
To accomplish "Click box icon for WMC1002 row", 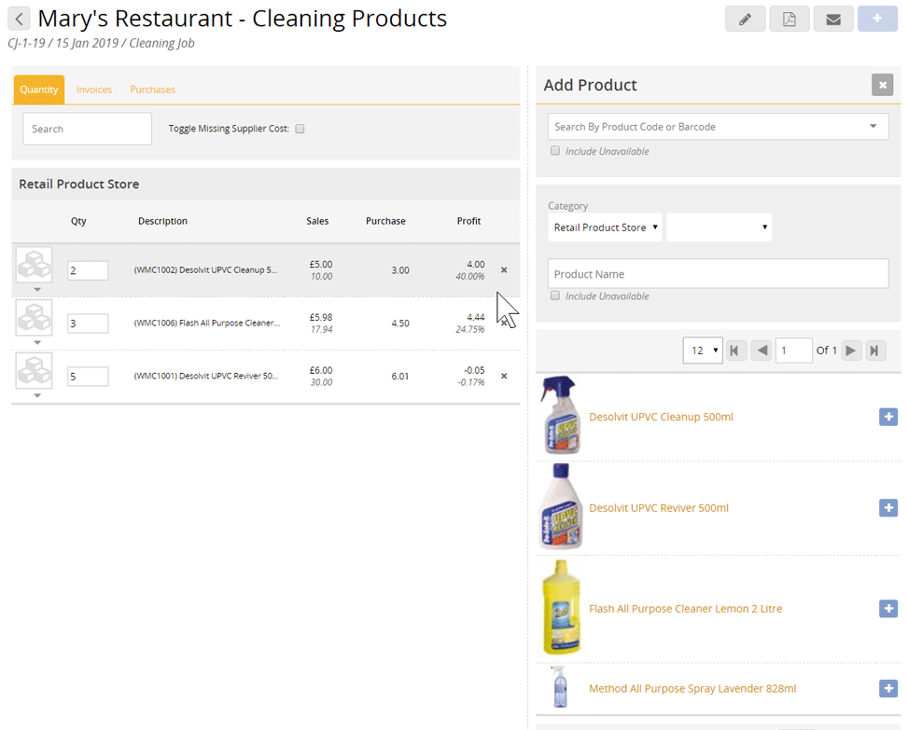I will [x=35, y=265].
